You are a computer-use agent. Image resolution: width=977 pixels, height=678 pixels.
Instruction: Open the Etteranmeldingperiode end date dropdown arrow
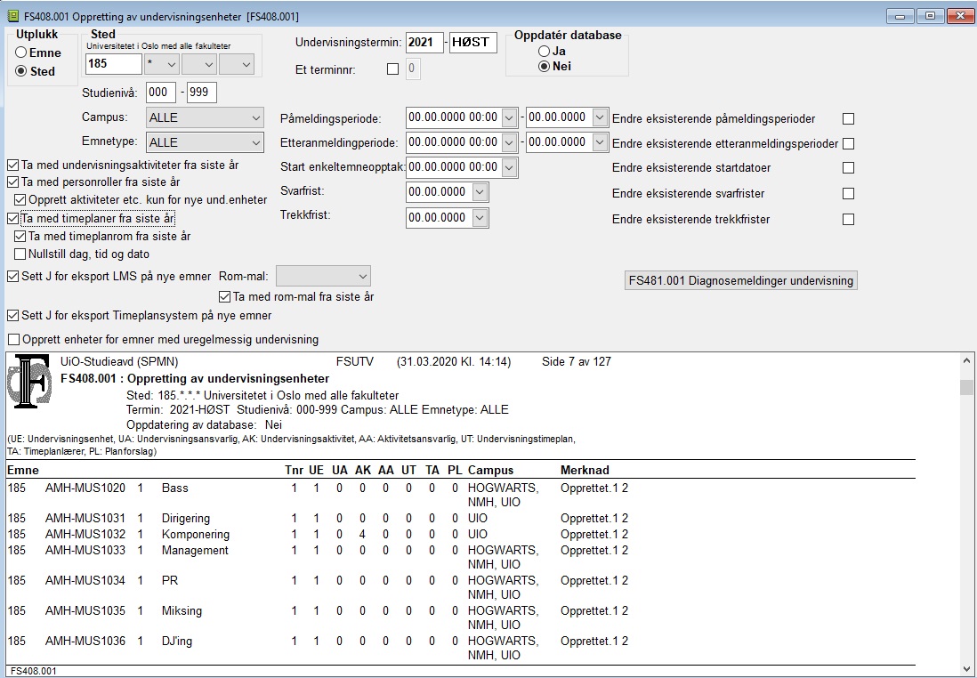point(600,142)
